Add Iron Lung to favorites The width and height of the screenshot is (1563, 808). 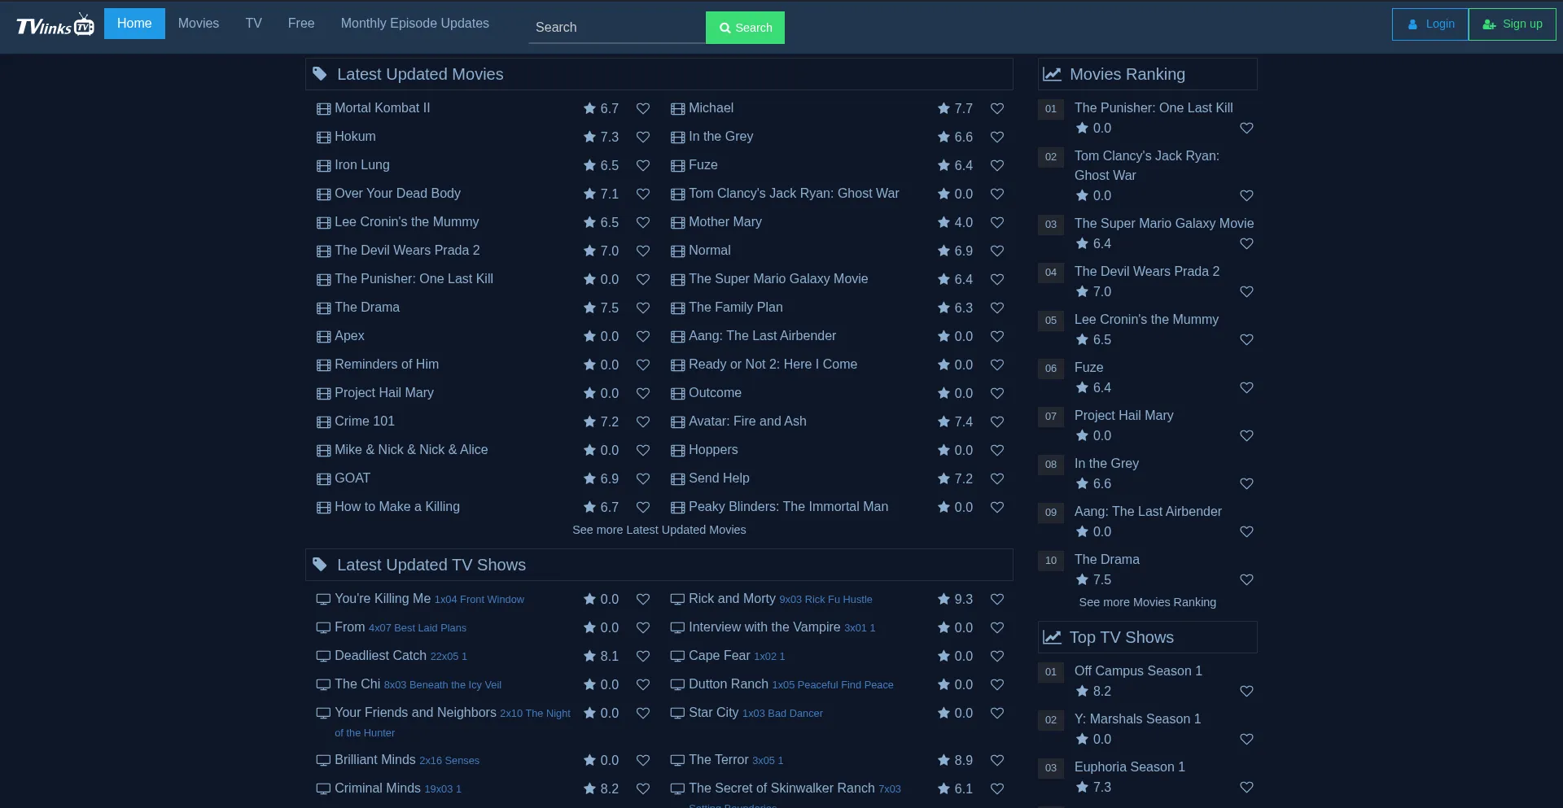643,165
